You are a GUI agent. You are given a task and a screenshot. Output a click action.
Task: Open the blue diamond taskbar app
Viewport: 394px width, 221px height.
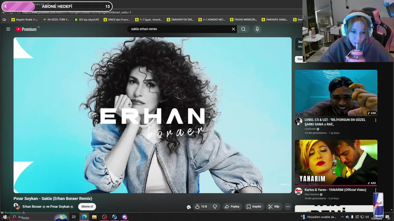(x=115, y=217)
